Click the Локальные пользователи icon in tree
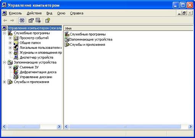This screenshot has height=138, width=195. (x=16, y=48)
